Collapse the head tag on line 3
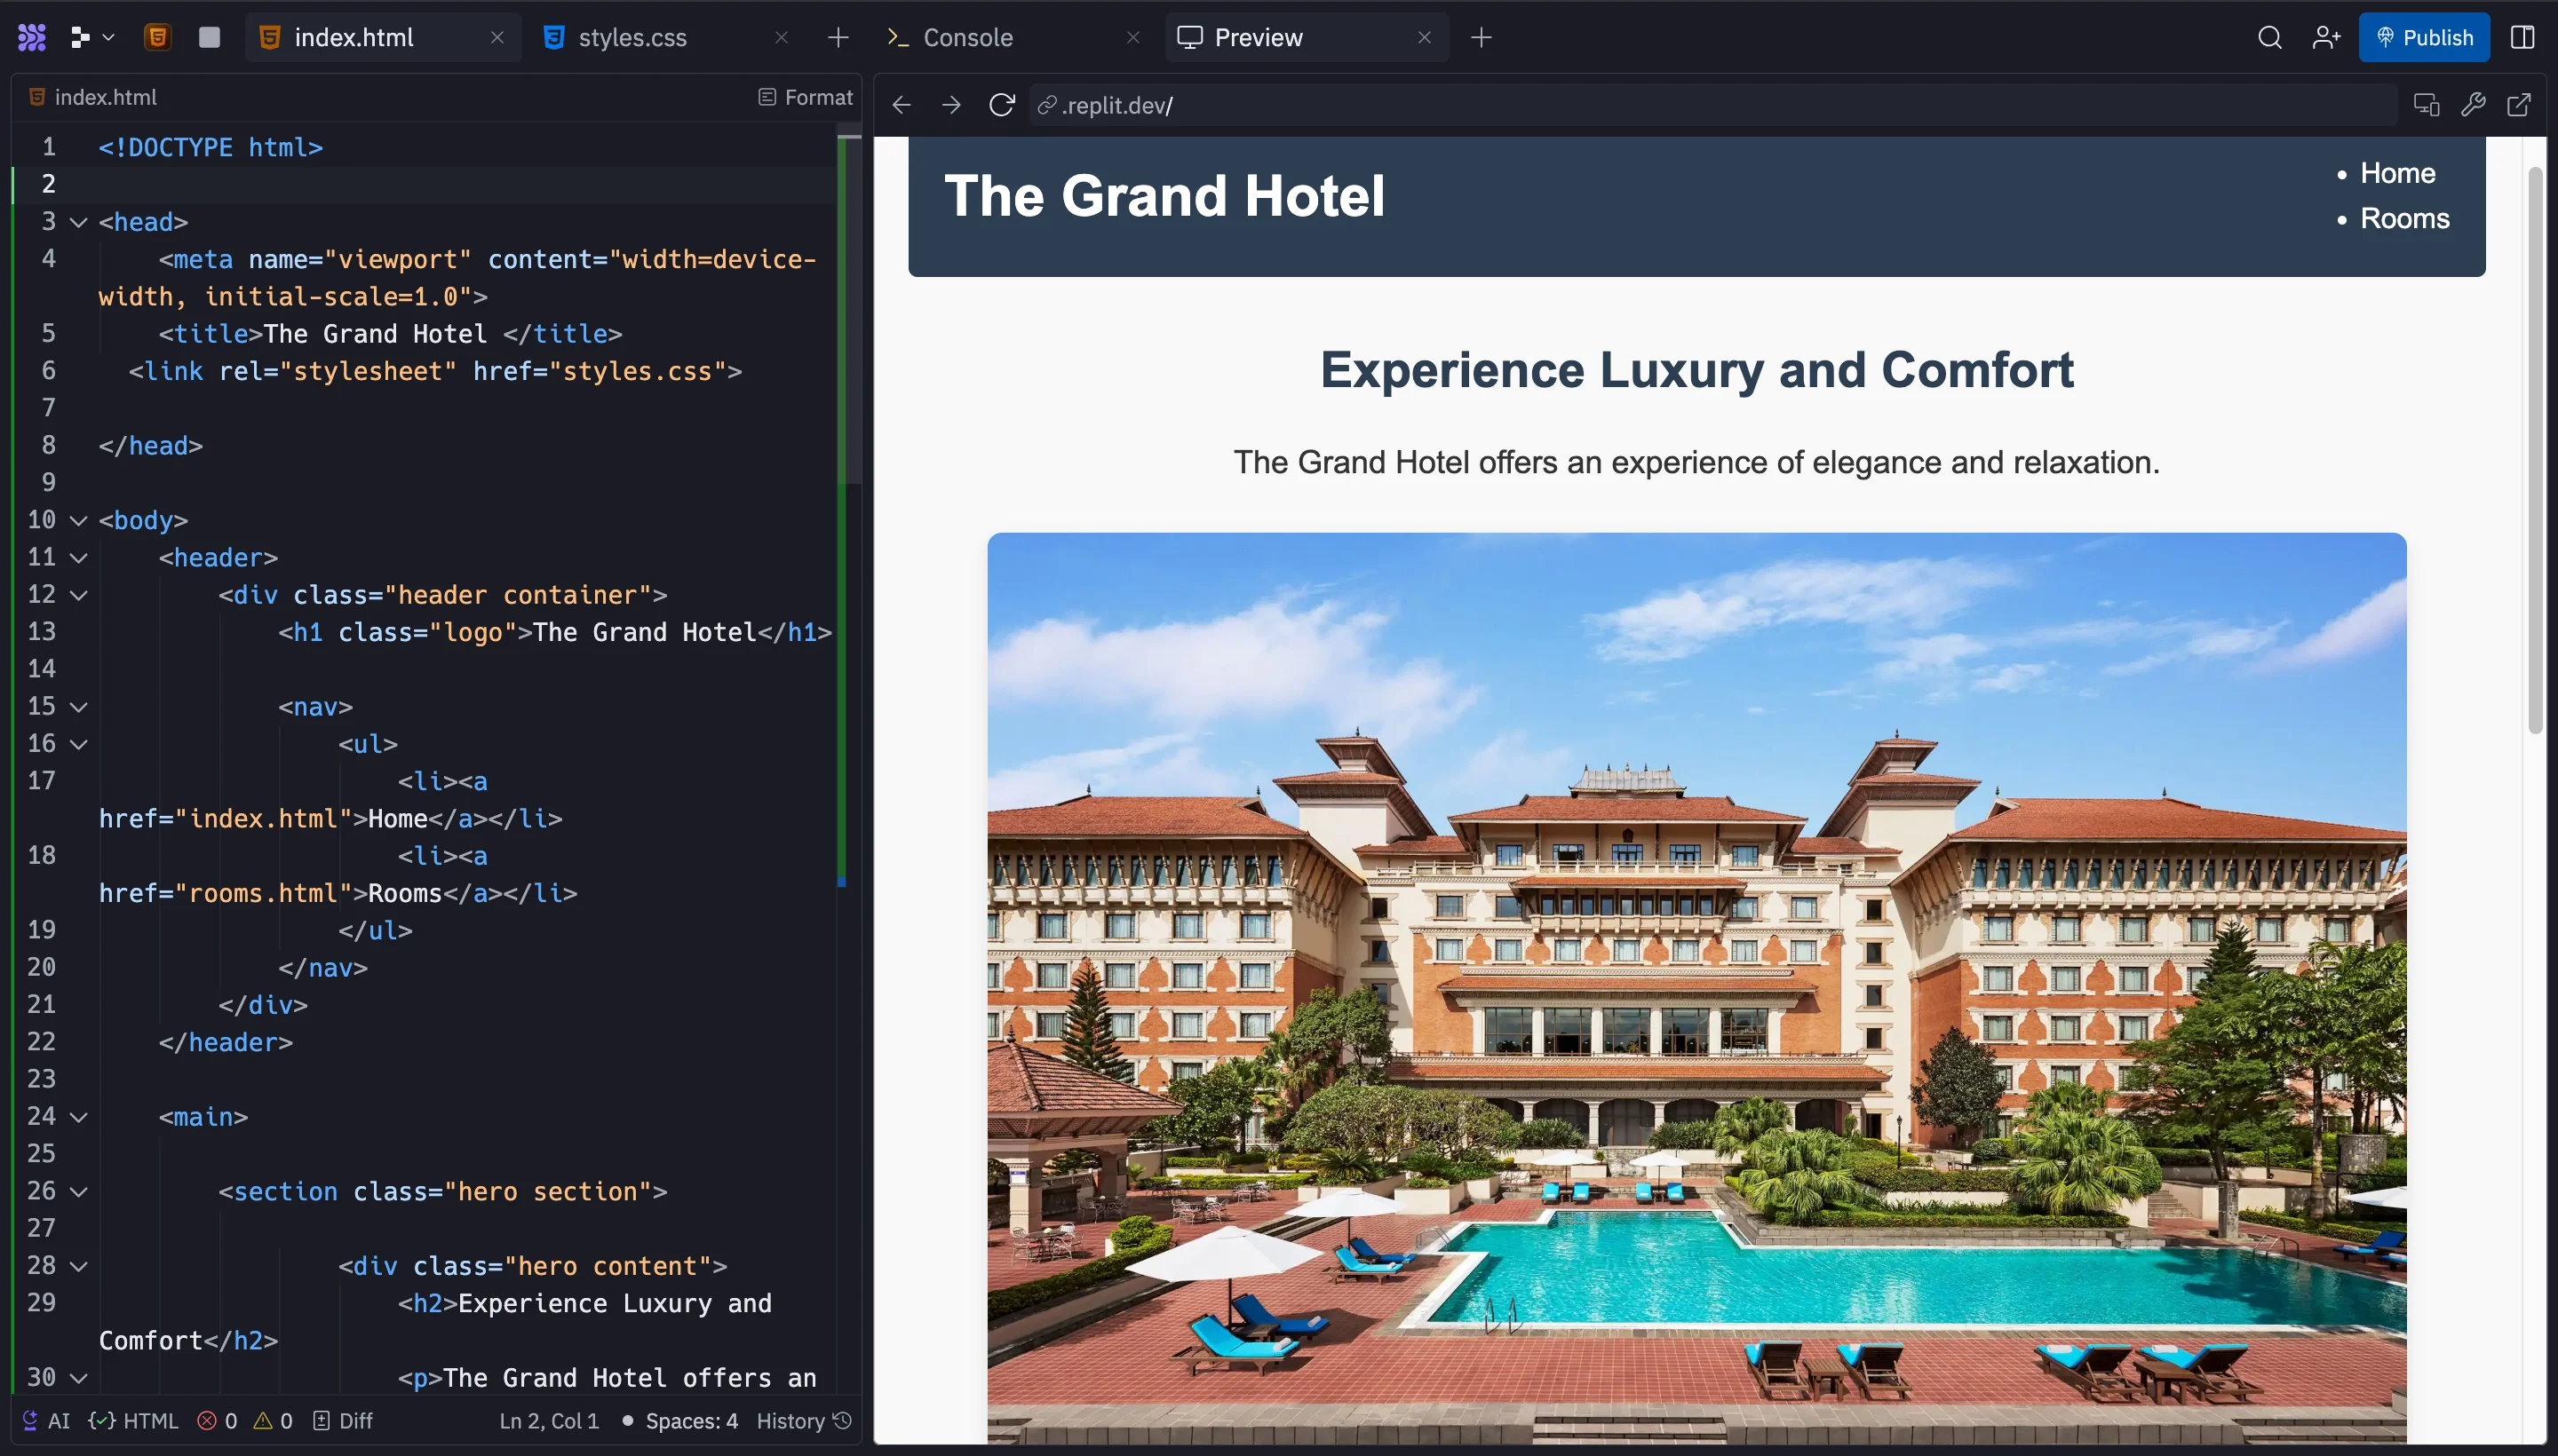 tap(79, 222)
